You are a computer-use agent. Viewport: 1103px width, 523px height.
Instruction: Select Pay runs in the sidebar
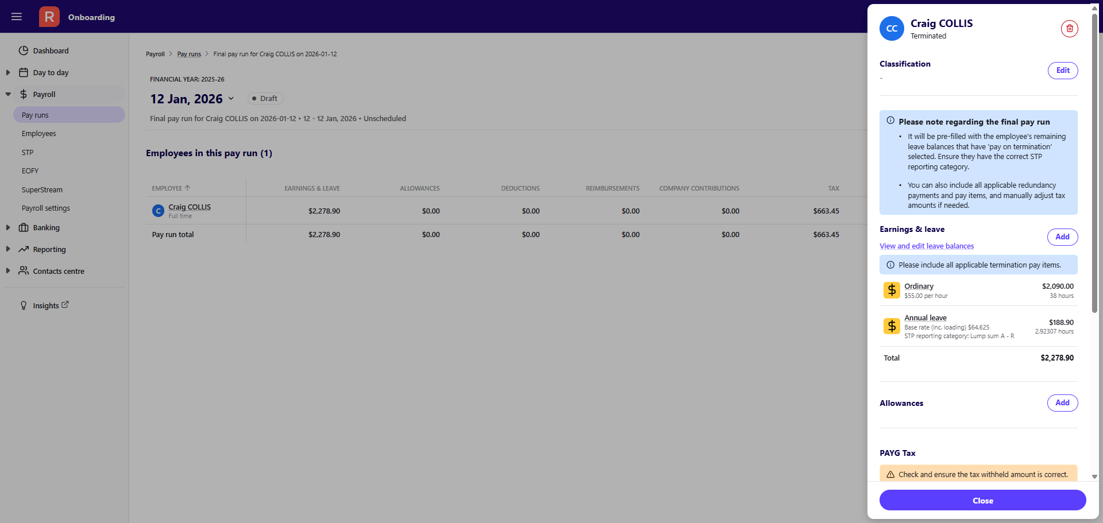(x=69, y=115)
